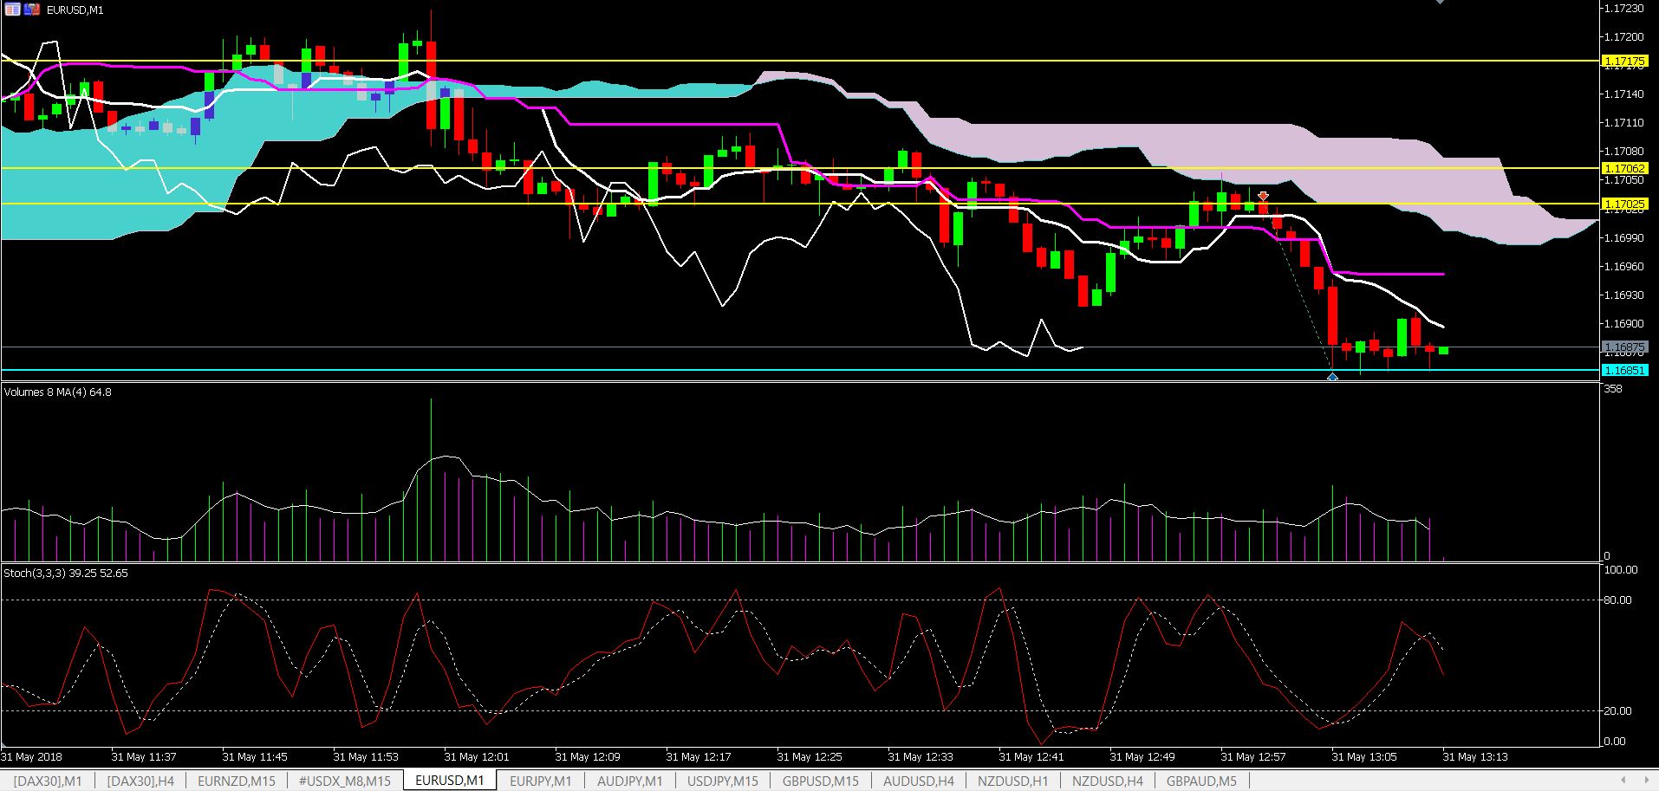Click the chart shift triangle at top right
The width and height of the screenshot is (1659, 791).
(1440, 3)
